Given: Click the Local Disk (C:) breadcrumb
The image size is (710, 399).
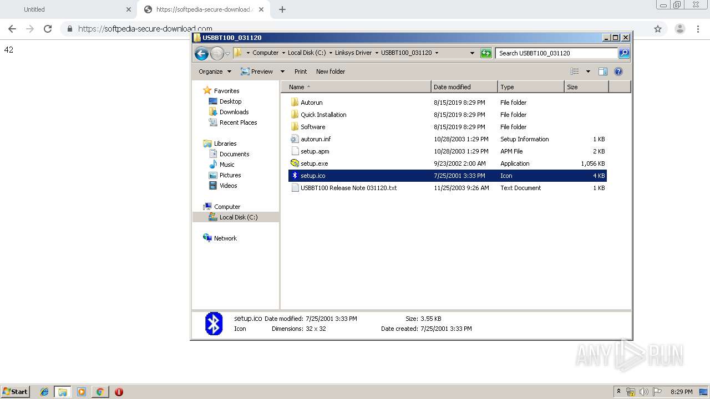Looking at the screenshot, I should click(x=307, y=53).
